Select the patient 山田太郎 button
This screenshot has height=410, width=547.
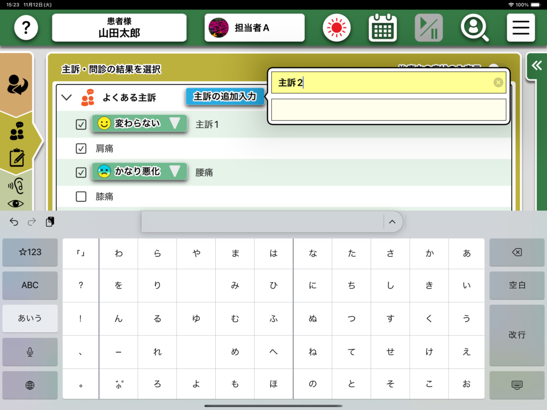tap(119, 28)
